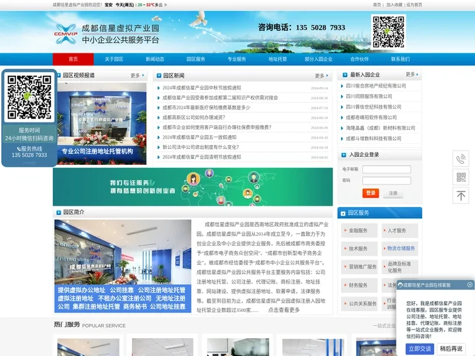
Task: Open news 2024年成都信星产业园中秋节放假通知
Action: (201, 88)
